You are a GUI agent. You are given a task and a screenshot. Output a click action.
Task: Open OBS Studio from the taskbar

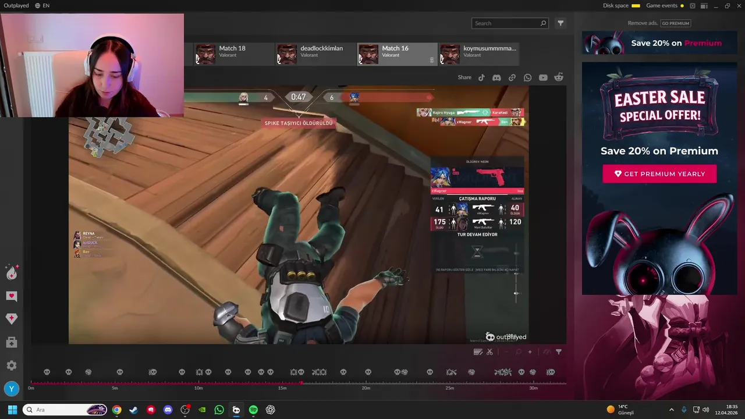click(185, 410)
